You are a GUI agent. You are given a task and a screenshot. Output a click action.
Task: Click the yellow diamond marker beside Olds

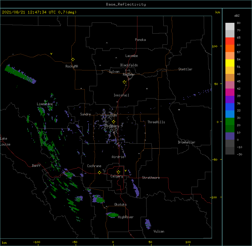click(113, 122)
